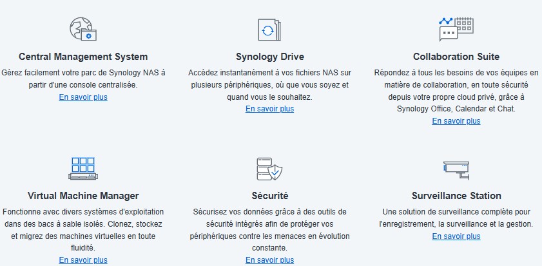The width and height of the screenshot is (542, 266).
Task: Click the Surveillance Station description text
Action: pyautogui.click(x=456, y=218)
